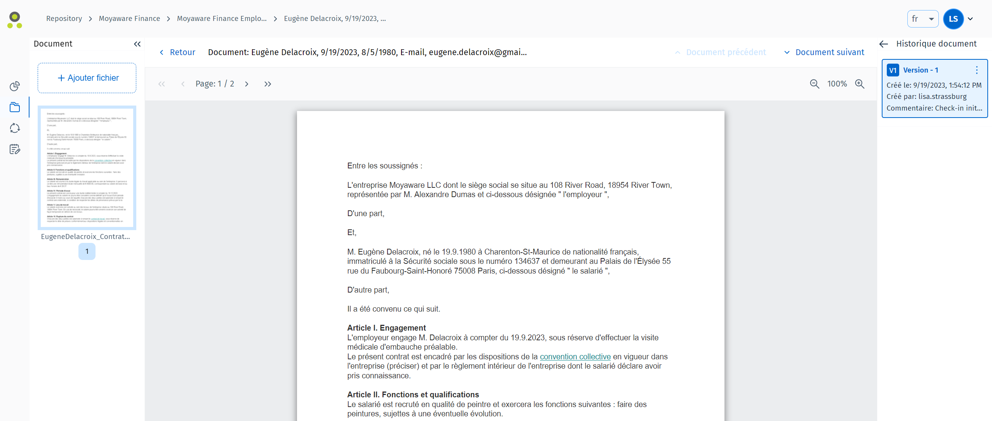Image resolution: width=992 pixels, height=421 pixels.
Task: Zoom out the document with magnifier minus
Action: click(x=814, y=84)
